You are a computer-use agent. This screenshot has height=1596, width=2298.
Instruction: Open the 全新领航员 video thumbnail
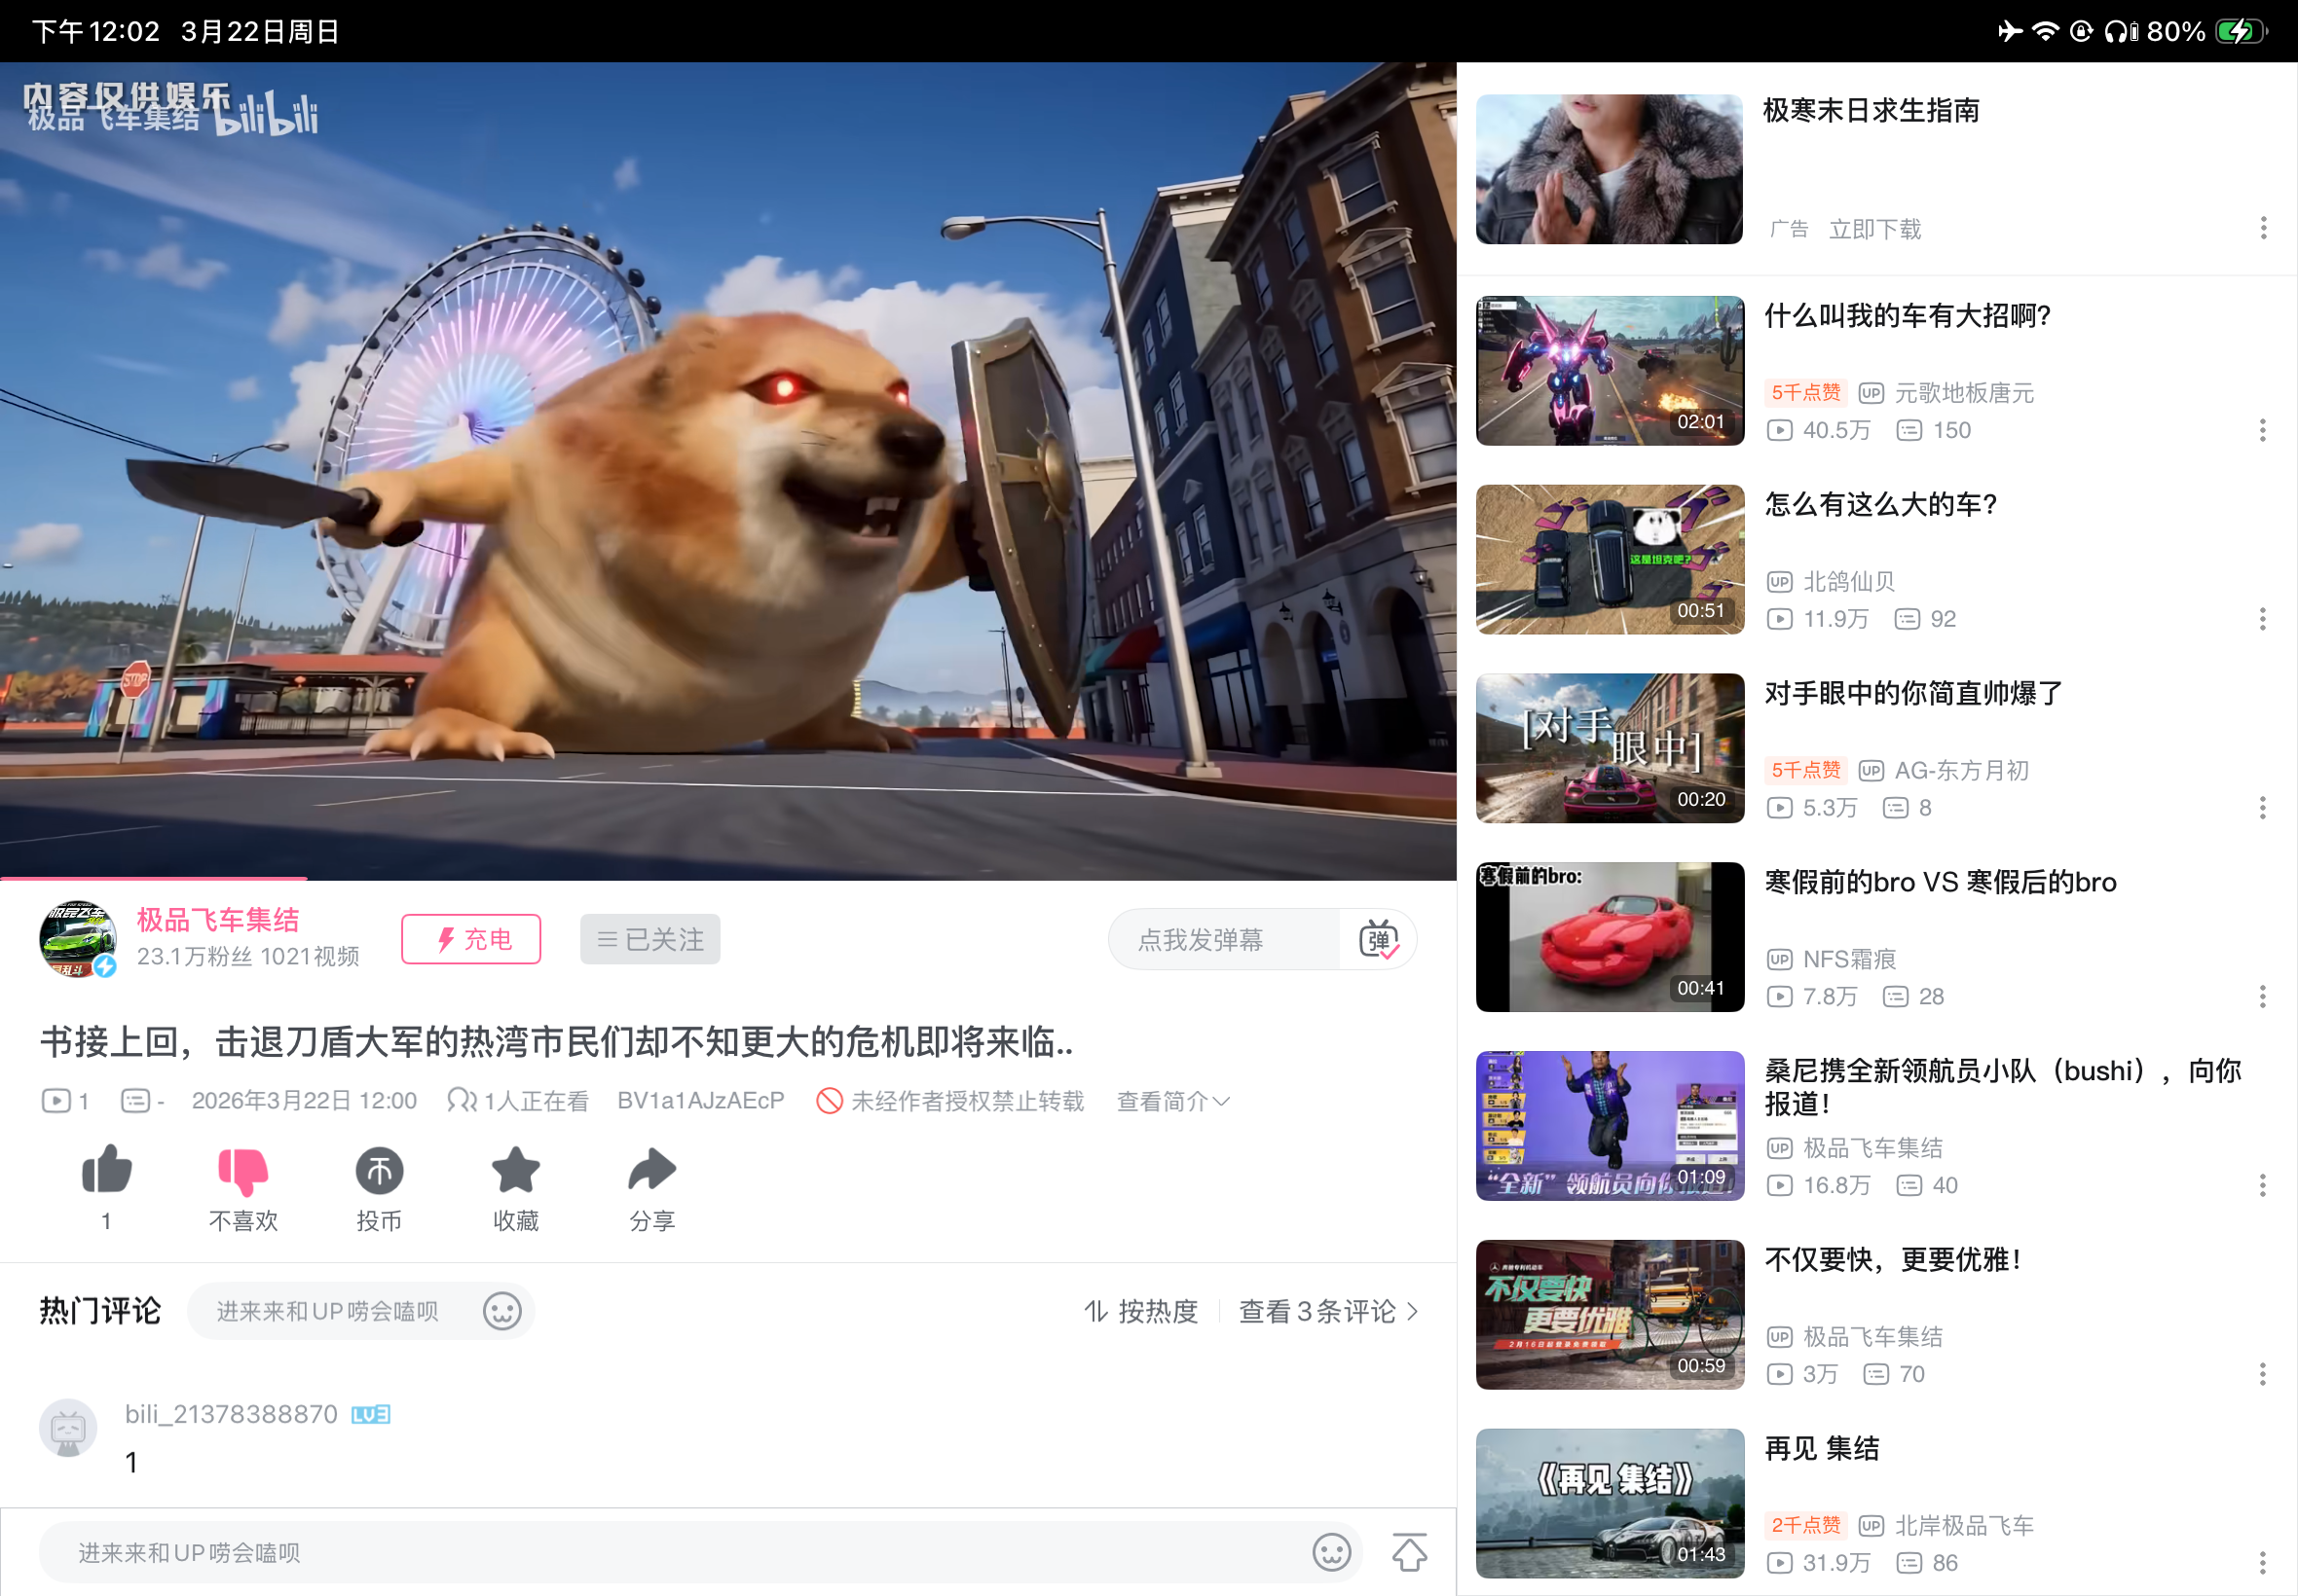pyautogui.click(x=1610, y=1125)
